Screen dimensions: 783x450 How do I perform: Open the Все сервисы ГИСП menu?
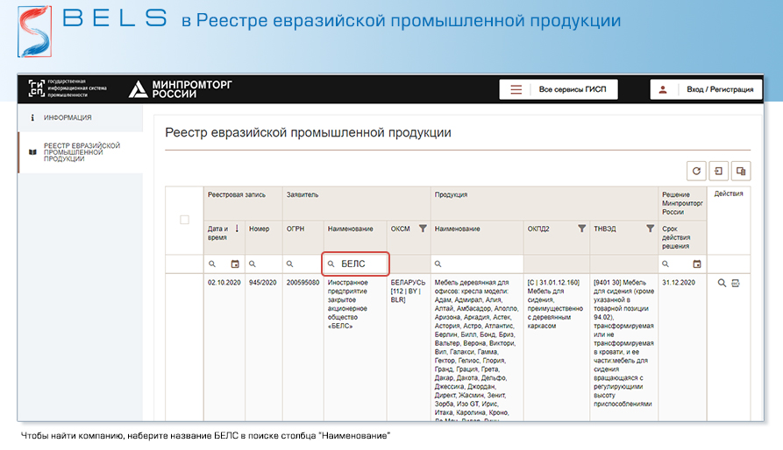[558, 89]
